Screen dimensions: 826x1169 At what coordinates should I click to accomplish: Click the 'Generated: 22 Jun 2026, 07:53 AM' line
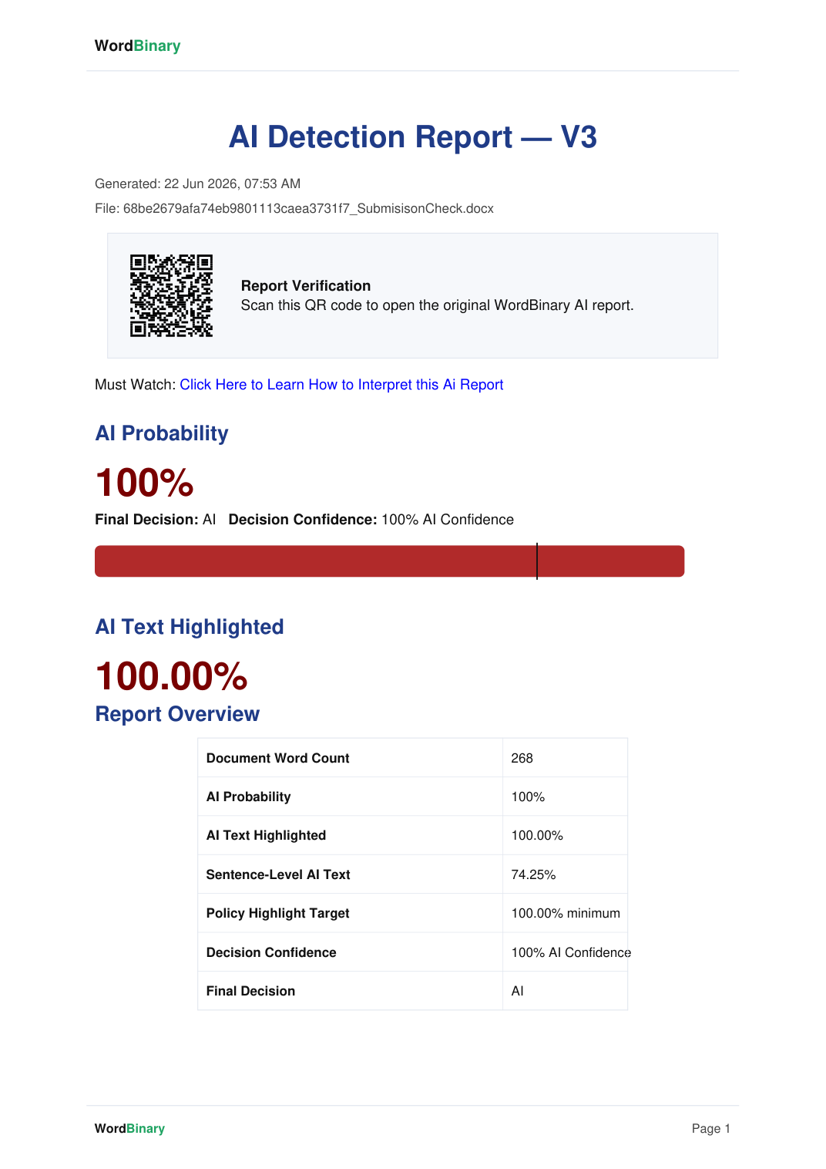click(197, 184)
